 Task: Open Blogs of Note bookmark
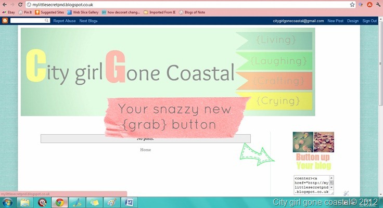tap(192, 12)
